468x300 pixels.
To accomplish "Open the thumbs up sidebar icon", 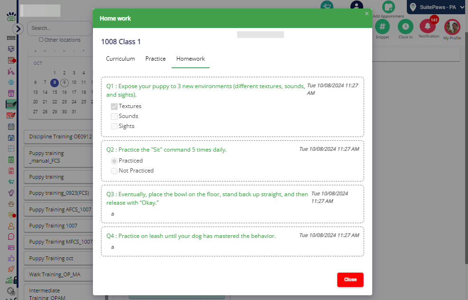I will (11, 258).
